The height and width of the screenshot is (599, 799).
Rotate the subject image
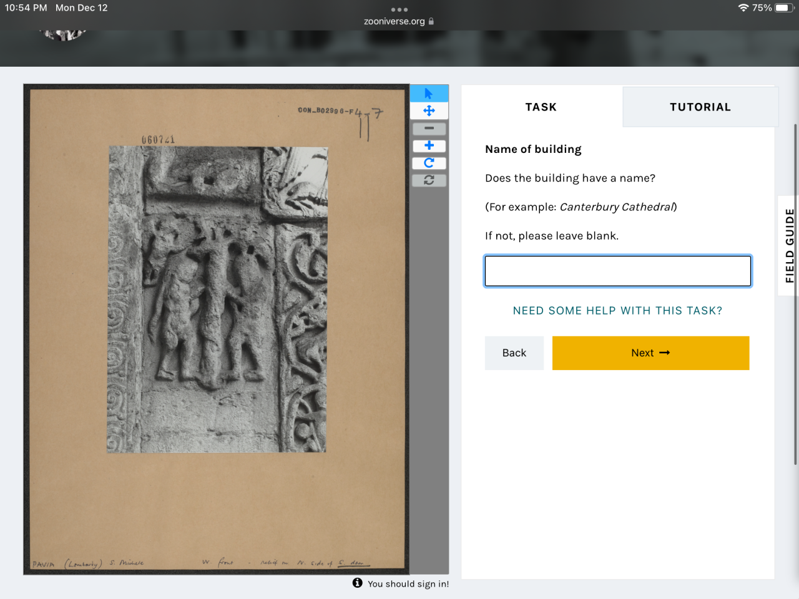coord(429,163)
